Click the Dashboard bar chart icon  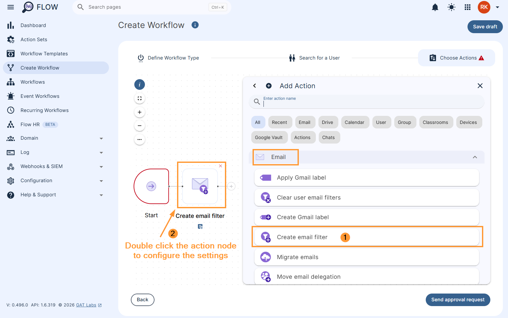click(x=11, y=25)
